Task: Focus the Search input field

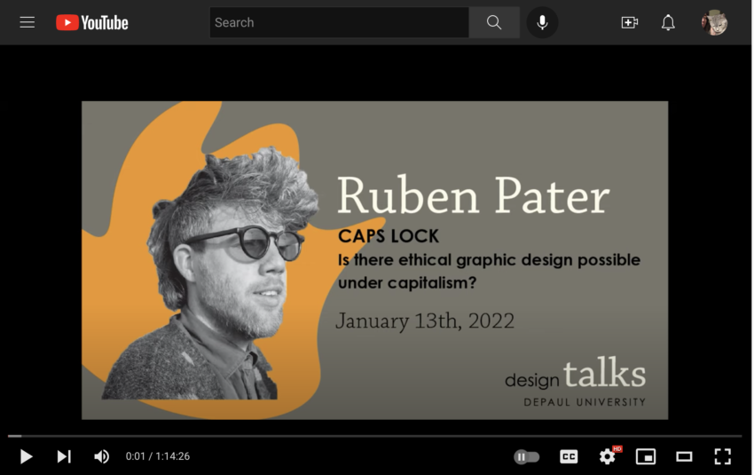Action: pos(339,22)
